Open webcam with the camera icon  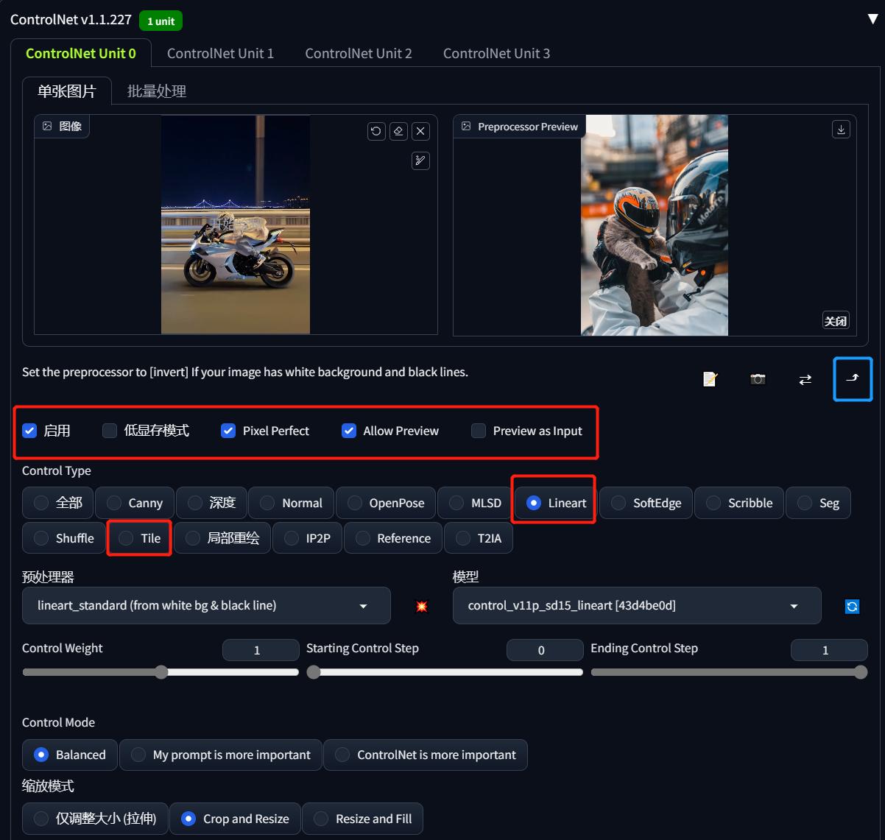758,379
